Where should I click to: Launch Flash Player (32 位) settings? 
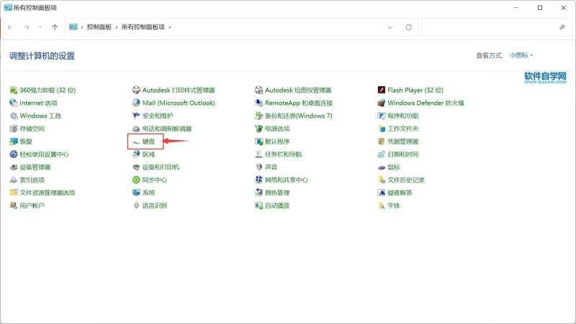[x=415, y=91]
